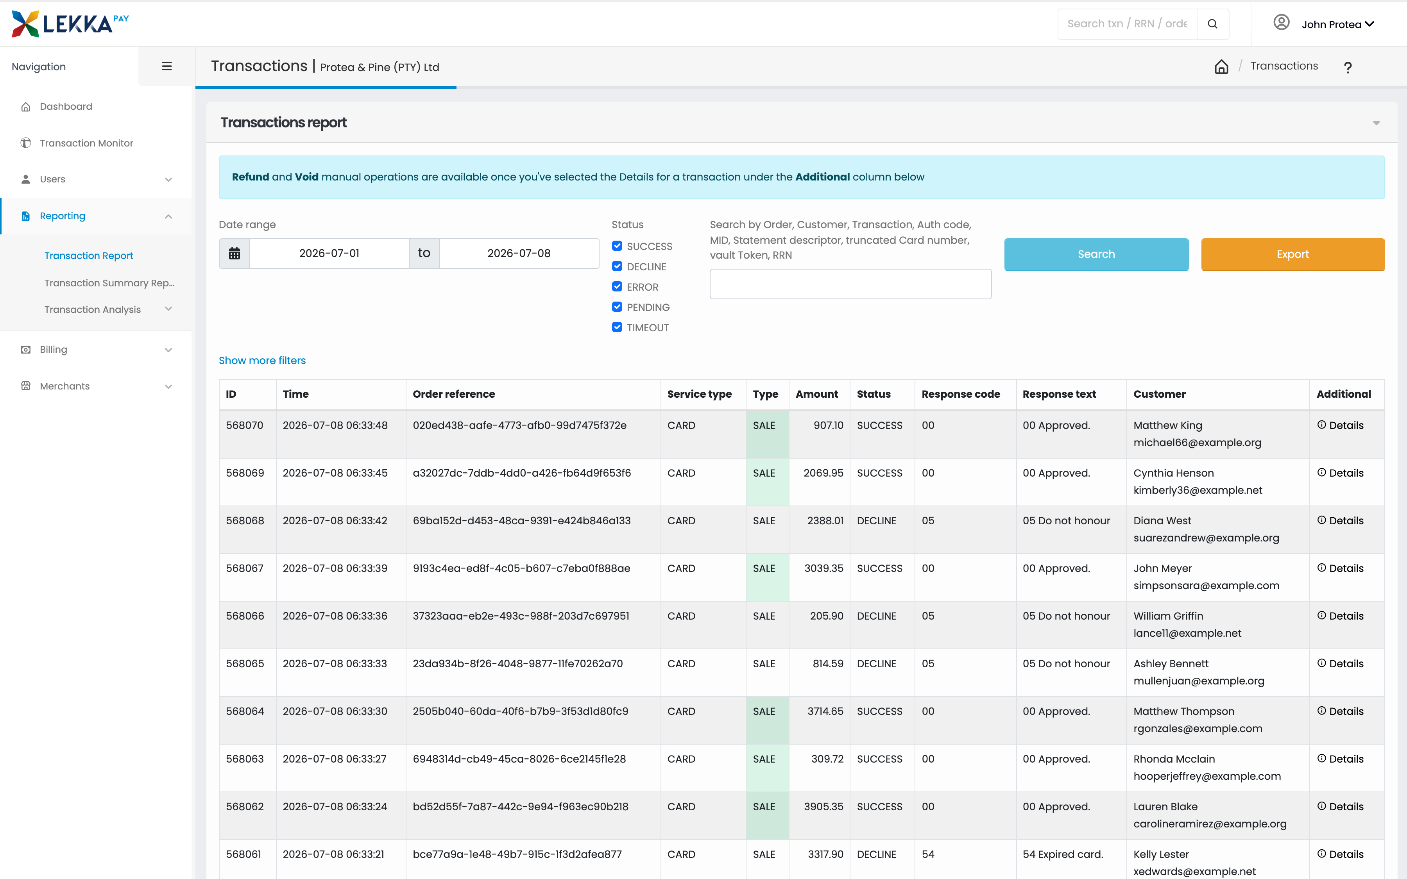Screen dimensions: 1407x879
Task: Click the end date field 2026-07-08
Action: tap(519, 254)
